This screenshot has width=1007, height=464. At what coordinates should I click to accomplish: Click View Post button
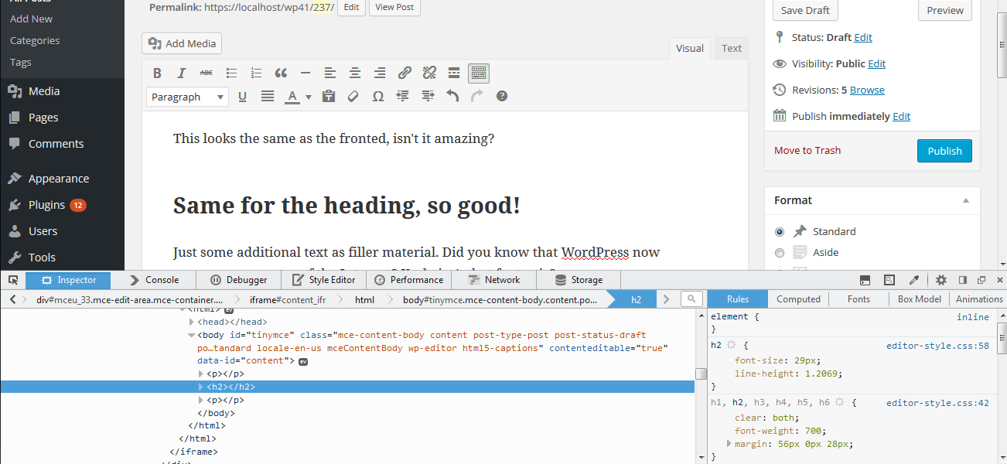coord(394,7)
